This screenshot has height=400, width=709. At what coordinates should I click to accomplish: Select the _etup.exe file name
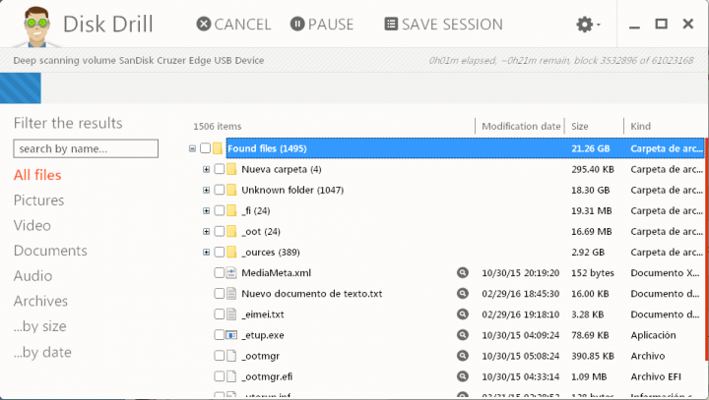[263, 335]
